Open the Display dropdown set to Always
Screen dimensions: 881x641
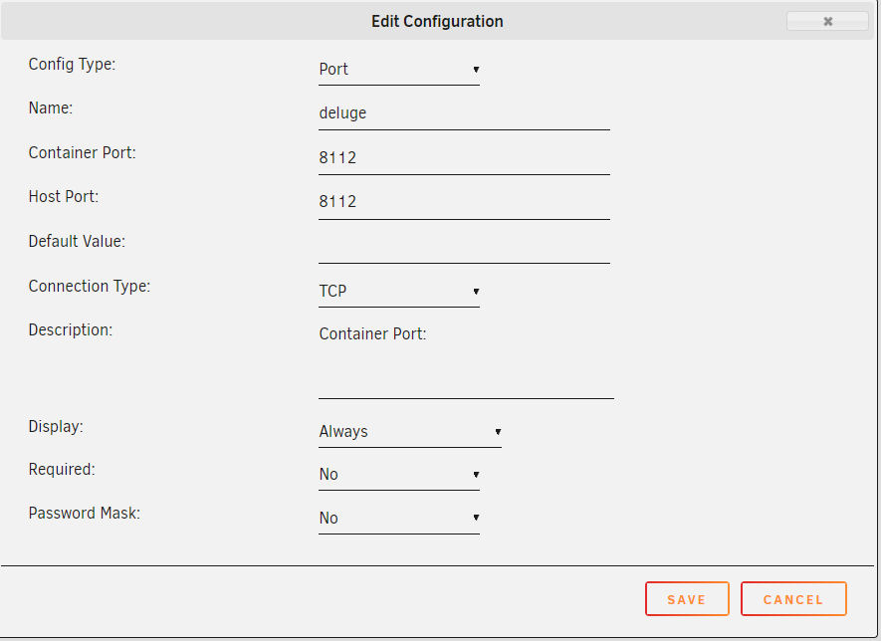pos(409,431)
